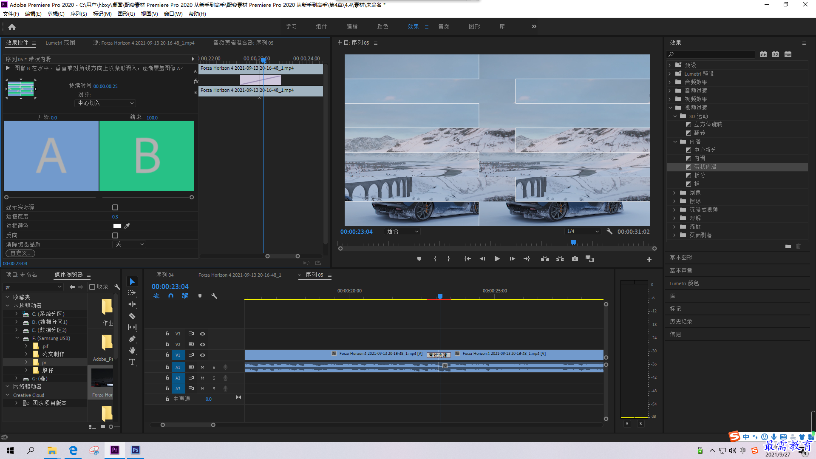Screen dimensions: 816x459
Task: Add marker in program monitor
Action: point(419,258)
